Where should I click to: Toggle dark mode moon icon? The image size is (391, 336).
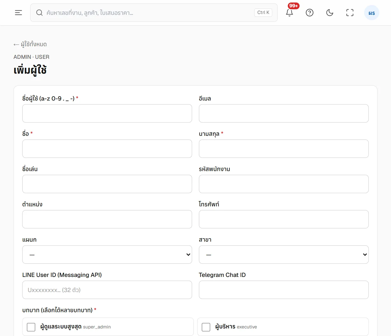click(x=330, y=13)
